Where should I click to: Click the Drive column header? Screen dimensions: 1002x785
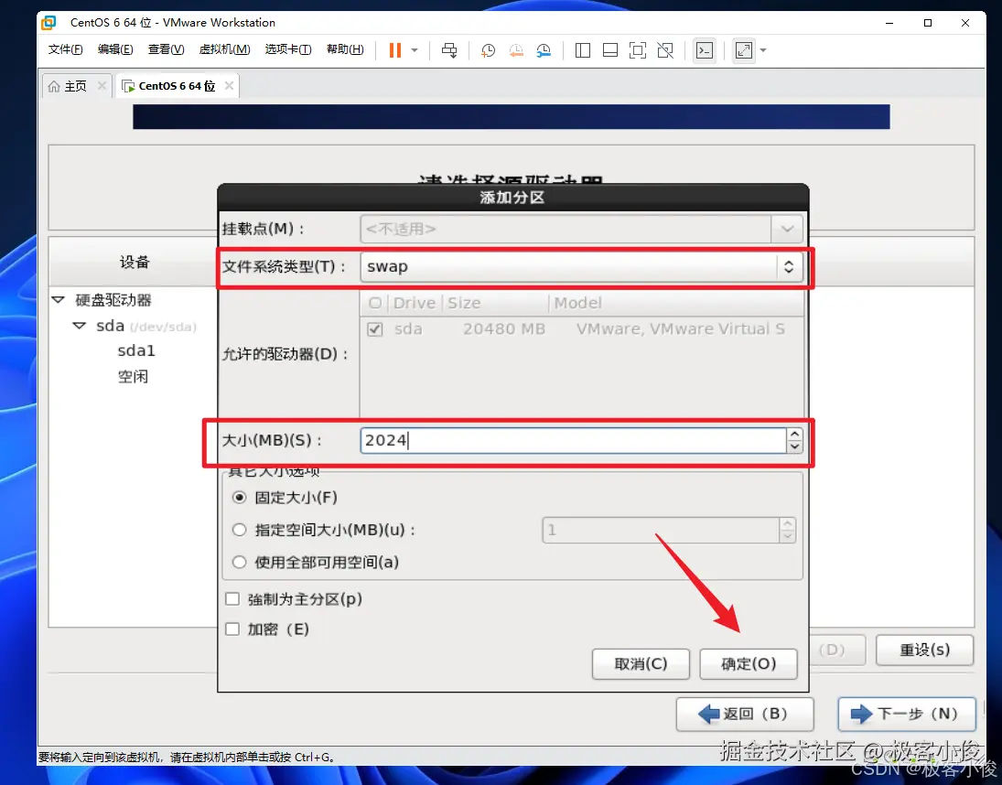[x=415, y=303]
